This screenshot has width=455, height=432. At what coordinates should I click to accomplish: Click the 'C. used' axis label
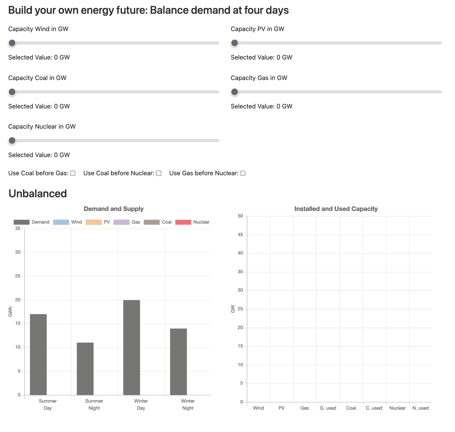(x=374, y=408)
